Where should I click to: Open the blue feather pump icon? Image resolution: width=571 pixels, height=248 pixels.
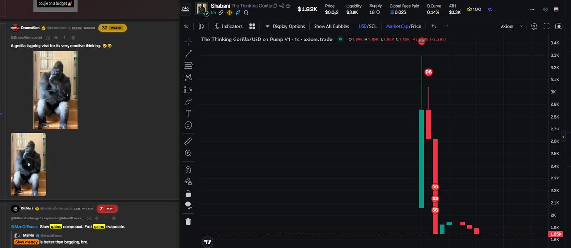click(237, 13)
